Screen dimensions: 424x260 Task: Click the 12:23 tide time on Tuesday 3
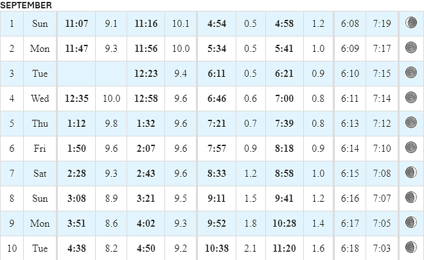coord(146,74)
